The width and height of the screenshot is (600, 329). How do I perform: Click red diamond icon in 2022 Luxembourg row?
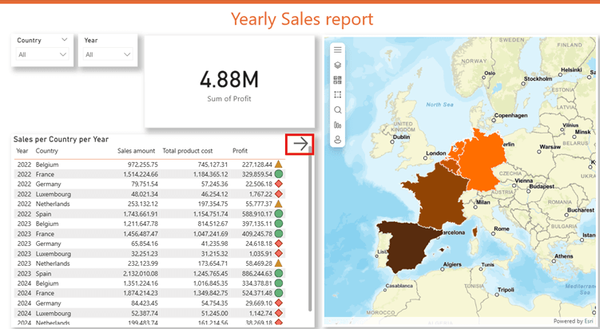[x=279, y=194]
